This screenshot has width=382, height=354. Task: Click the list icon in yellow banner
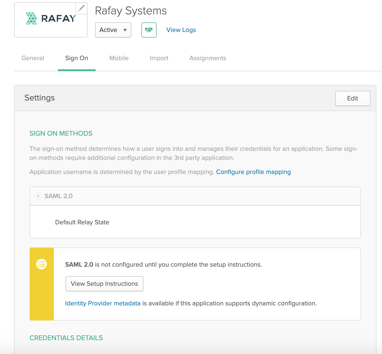(x=42, y=264)
